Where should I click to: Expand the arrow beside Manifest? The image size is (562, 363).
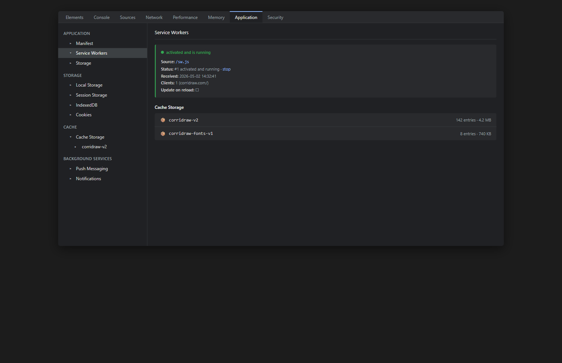pos(71,43)
